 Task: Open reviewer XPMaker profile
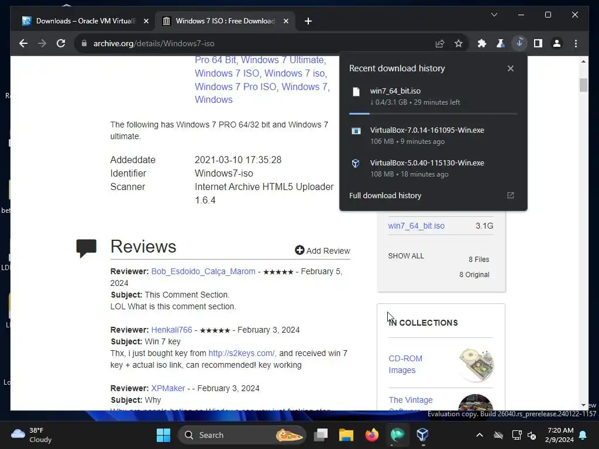[x=168, y=388]
